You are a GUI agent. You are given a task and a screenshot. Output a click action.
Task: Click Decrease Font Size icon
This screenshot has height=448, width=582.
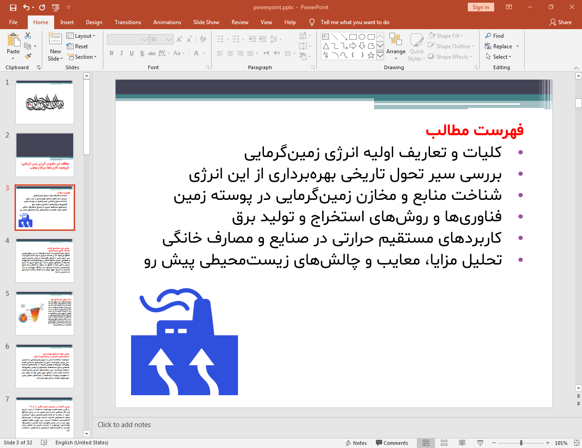pos(189,40)
